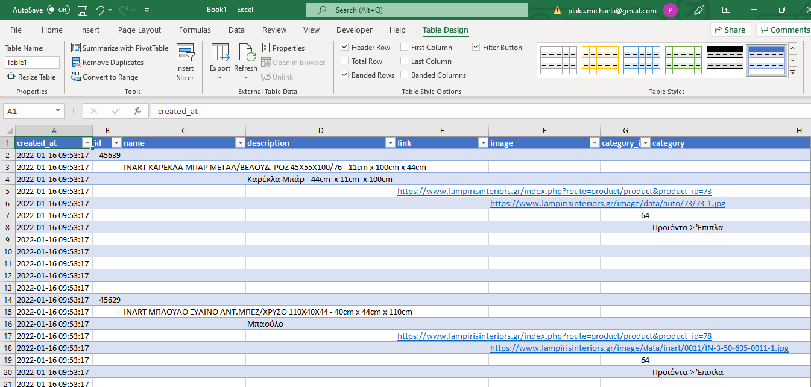Click the formula bar cancel X icon
The width and height of the screenshot is (811, 387).
tap(94, 111)
